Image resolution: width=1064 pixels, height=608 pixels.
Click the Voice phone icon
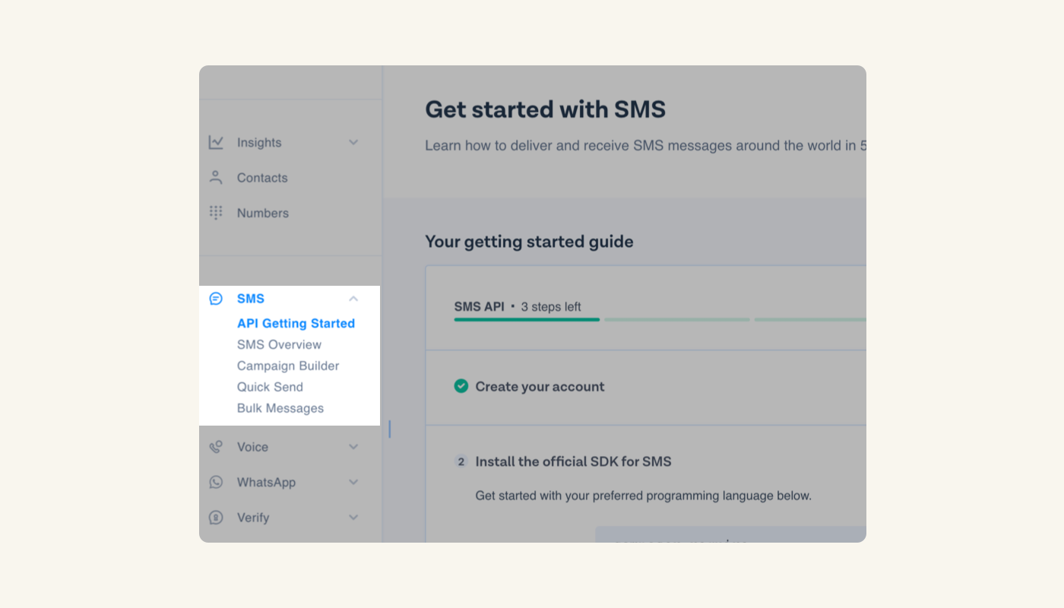point(216,447)
